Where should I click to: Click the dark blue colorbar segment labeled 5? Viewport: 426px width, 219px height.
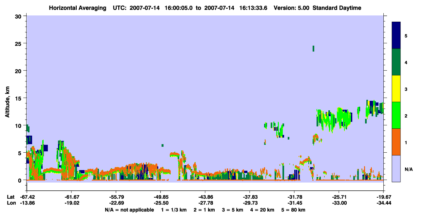[x=396, y=35]
